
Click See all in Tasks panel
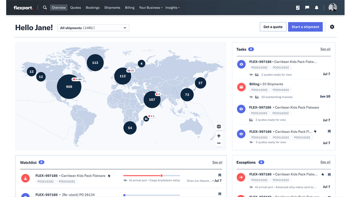(325, 49)
